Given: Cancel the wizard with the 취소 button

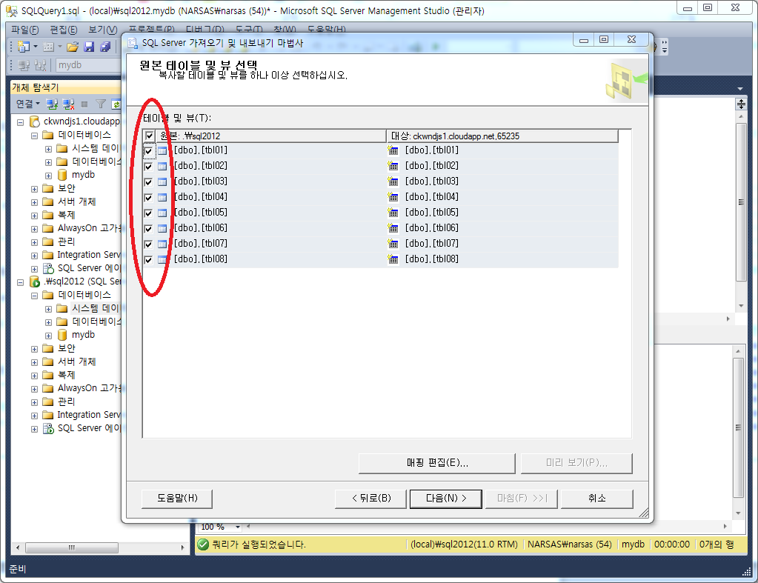Looking at the screenshot, I should (597, 499).
